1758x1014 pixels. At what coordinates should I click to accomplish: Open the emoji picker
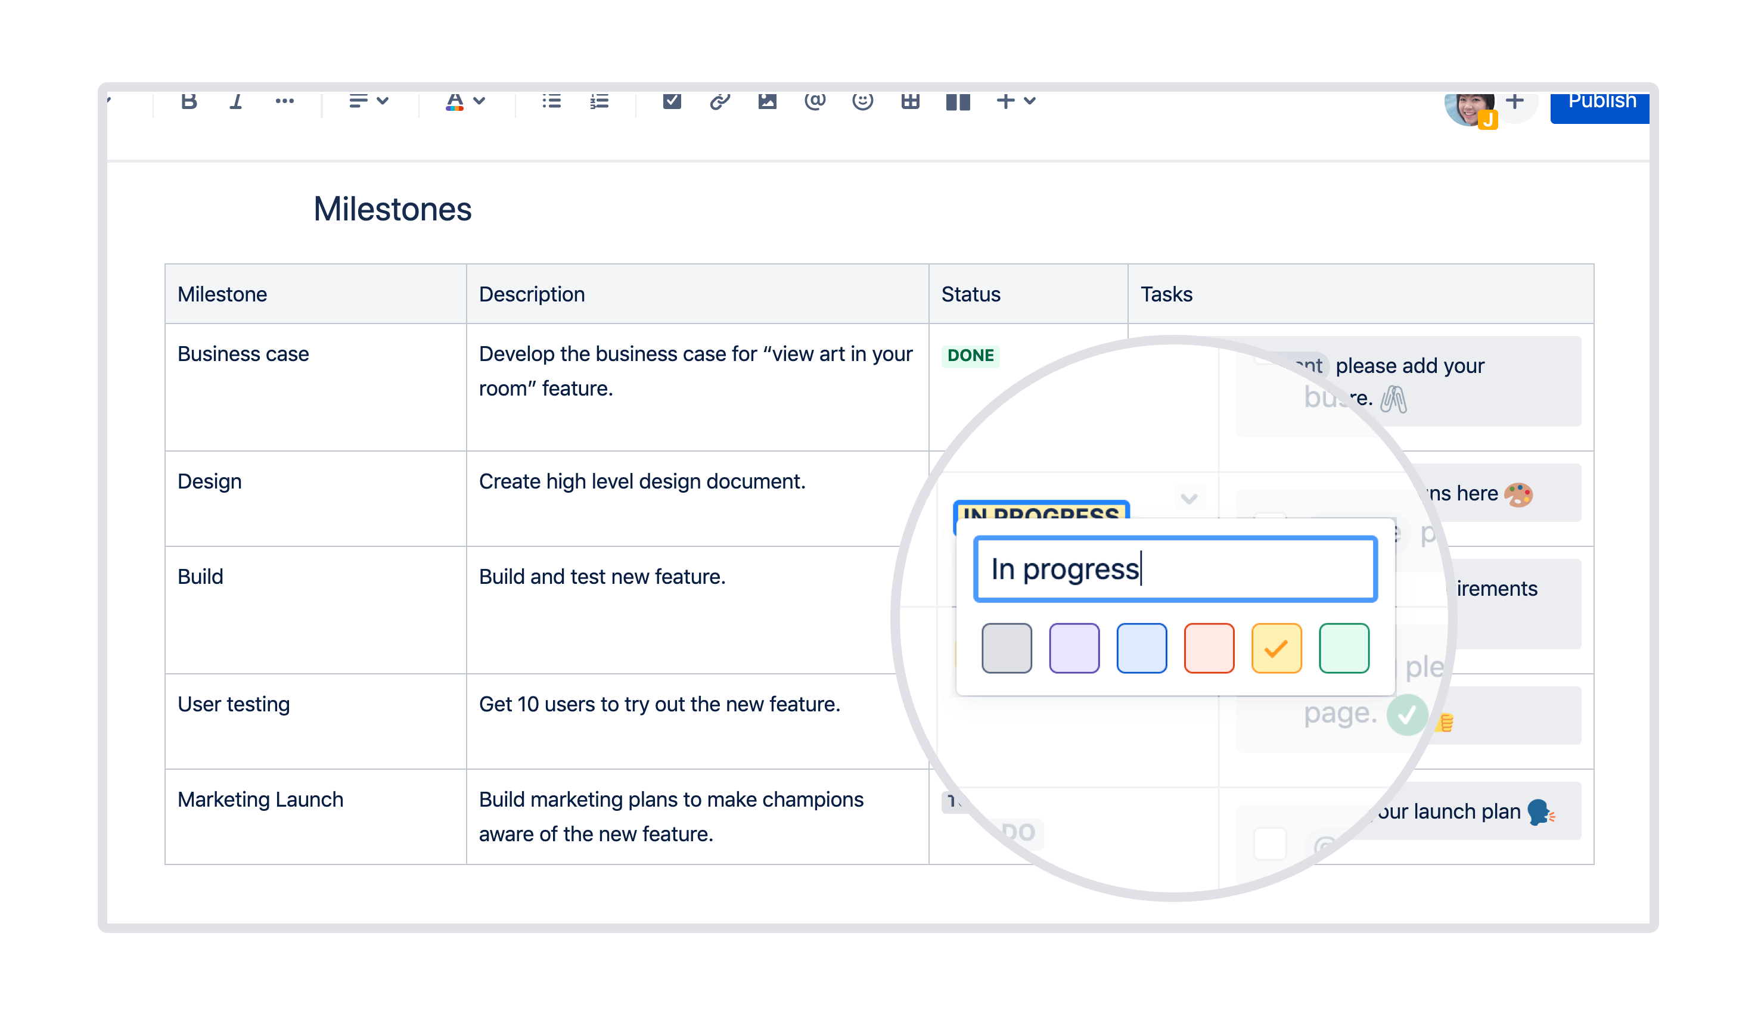click(862, 102)
